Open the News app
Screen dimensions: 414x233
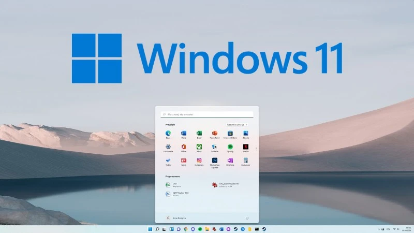pos(184,162)
